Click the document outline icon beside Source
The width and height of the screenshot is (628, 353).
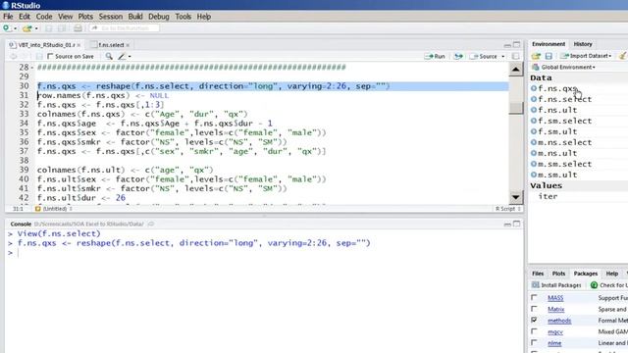click(516, 57)
